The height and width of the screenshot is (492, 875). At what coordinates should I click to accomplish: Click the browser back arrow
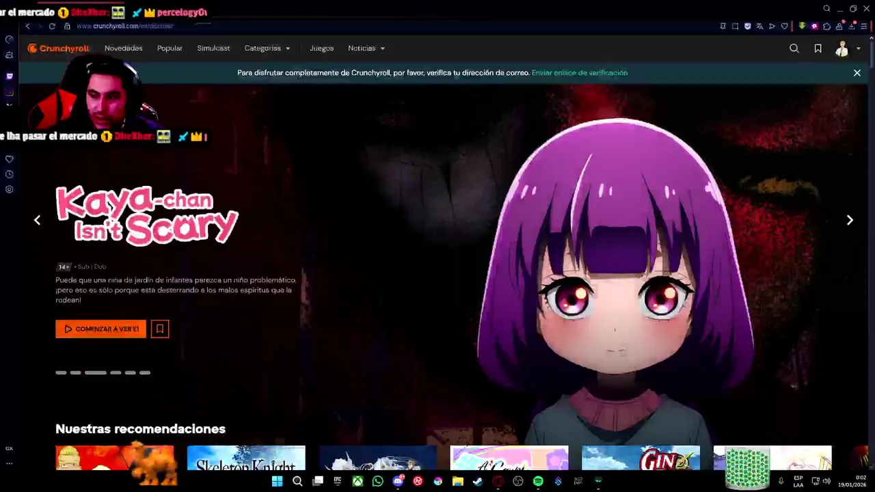click(x=27, y=26)
